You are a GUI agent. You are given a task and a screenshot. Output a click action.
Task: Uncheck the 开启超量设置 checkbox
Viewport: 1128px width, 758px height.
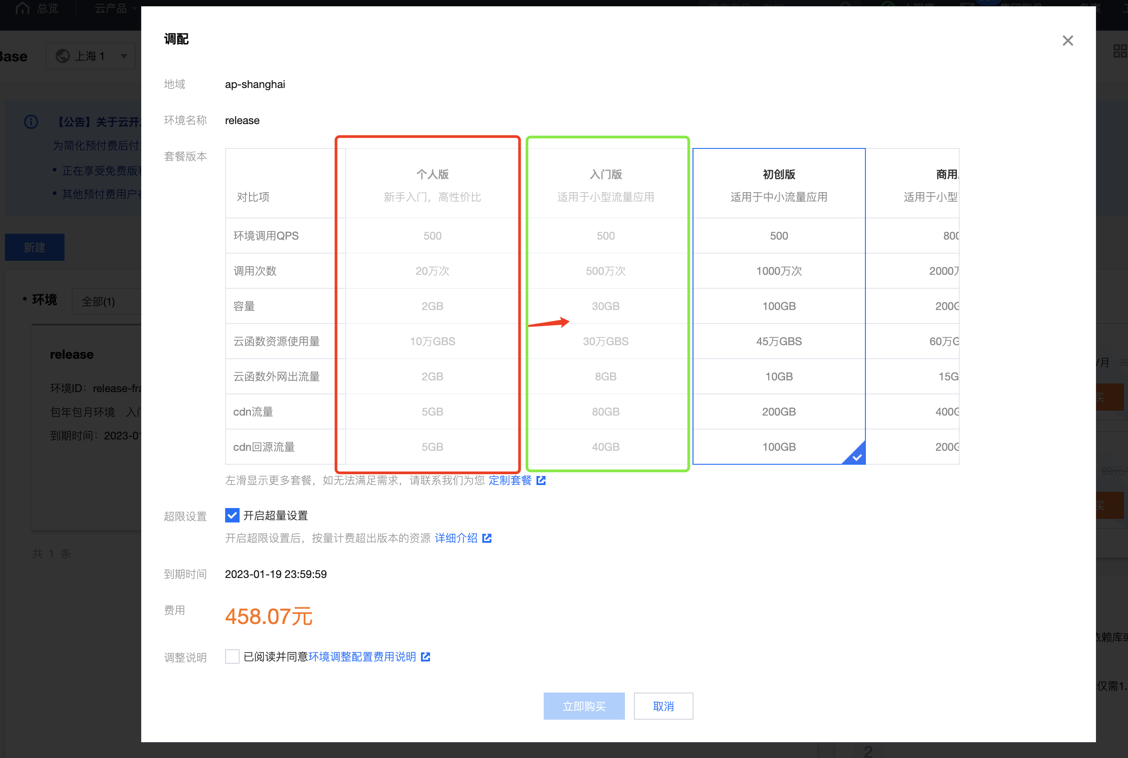pyautogui.click(x=232, y=515)
